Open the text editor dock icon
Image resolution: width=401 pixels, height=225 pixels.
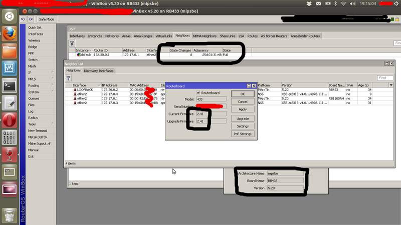tap(10, 102)
